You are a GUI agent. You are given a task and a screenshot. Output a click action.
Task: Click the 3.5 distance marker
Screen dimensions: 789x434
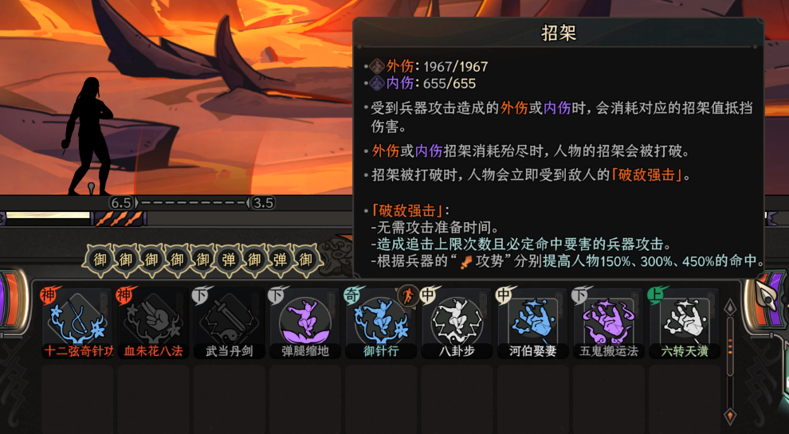(263, 203)
